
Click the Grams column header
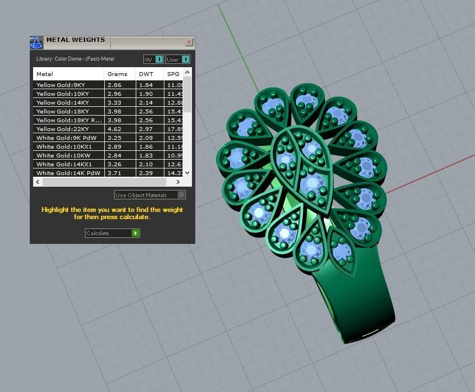pyautogui.click(x=120, y=74)
